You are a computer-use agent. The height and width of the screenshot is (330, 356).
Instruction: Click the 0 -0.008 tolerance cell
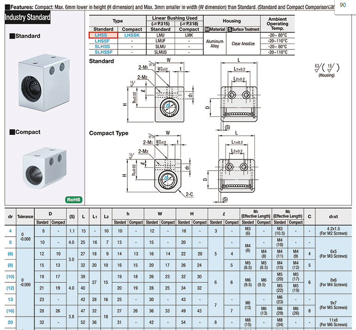25,237
